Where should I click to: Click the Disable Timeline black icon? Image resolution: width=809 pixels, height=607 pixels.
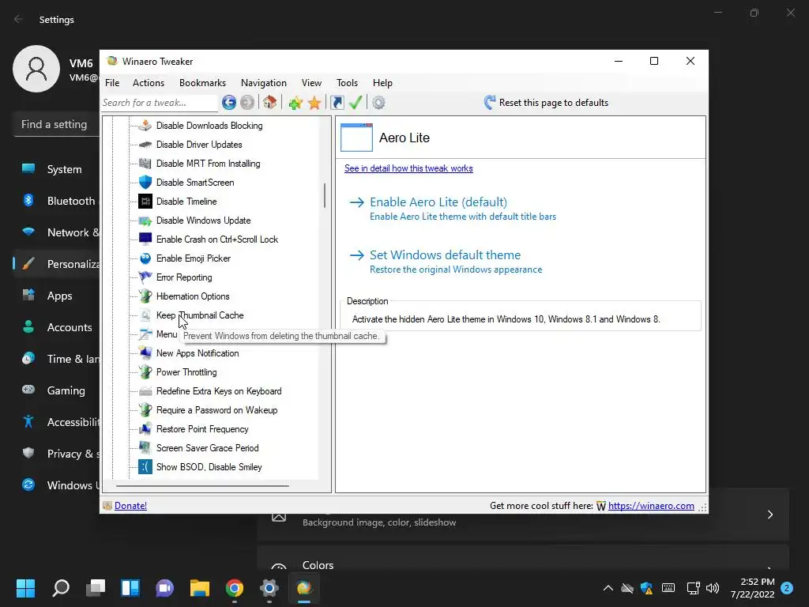[x=145, y=202]
